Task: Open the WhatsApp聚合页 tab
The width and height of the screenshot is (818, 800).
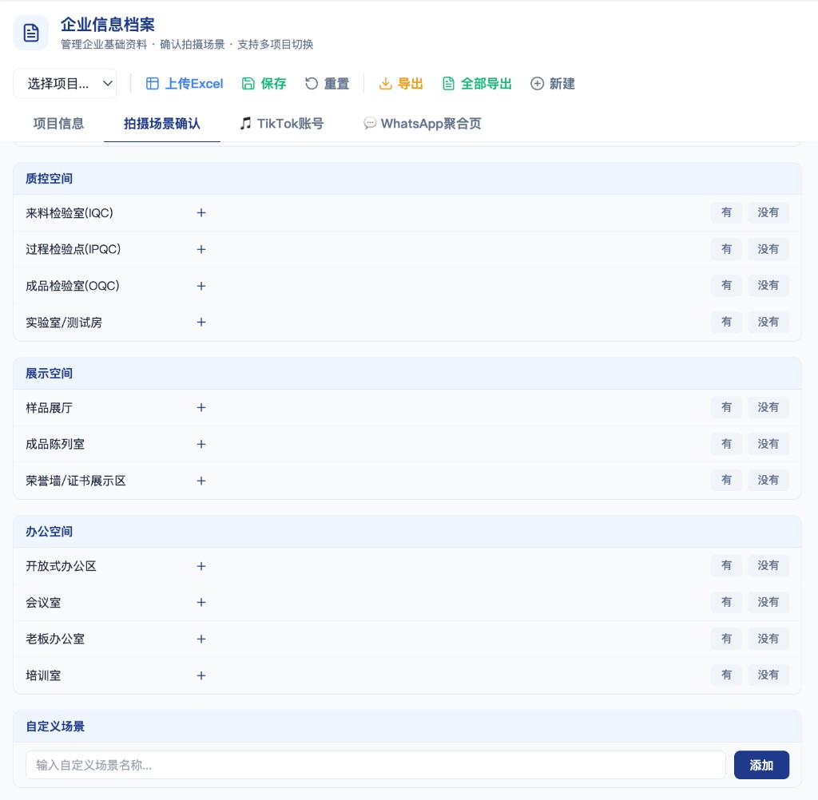Action: click(x=422, y=124)
